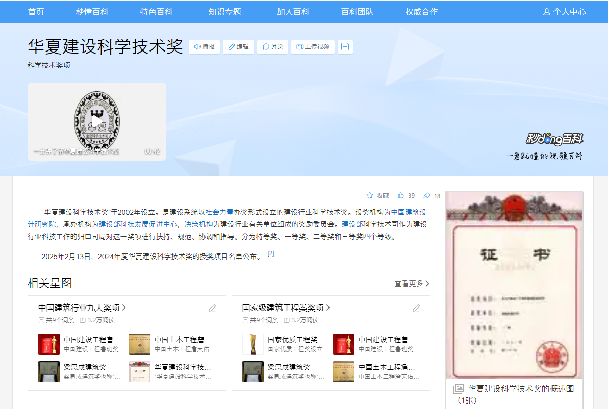Click the share arrow icon
This screenshot has width=608, height=409.
point(427,196)
